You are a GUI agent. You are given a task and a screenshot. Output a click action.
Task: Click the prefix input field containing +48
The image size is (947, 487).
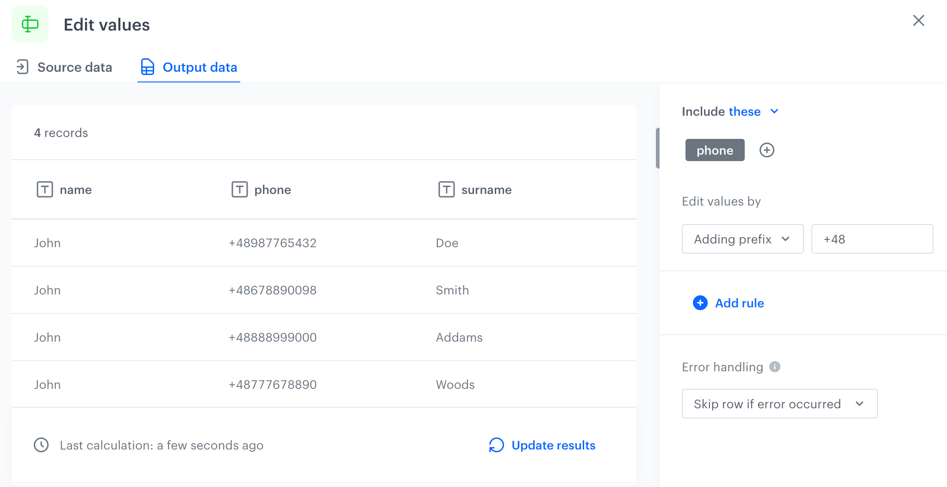click(x=872, y=239)
